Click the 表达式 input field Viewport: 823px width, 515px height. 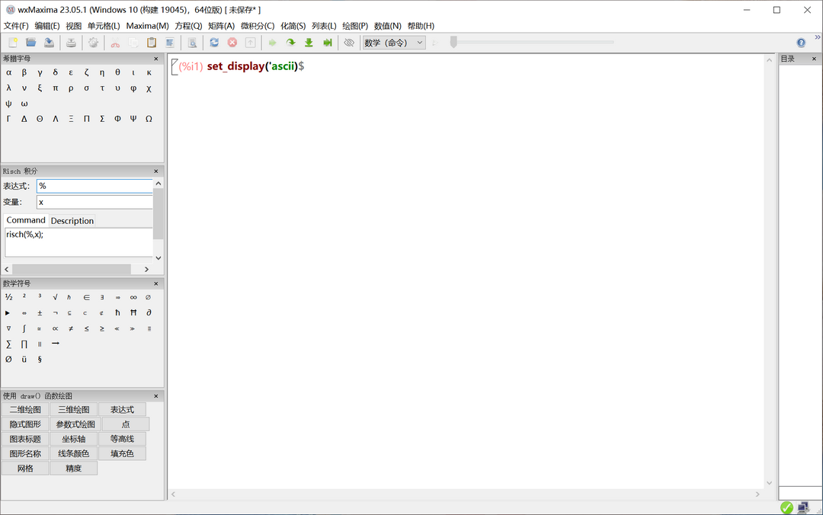(94, 186)
